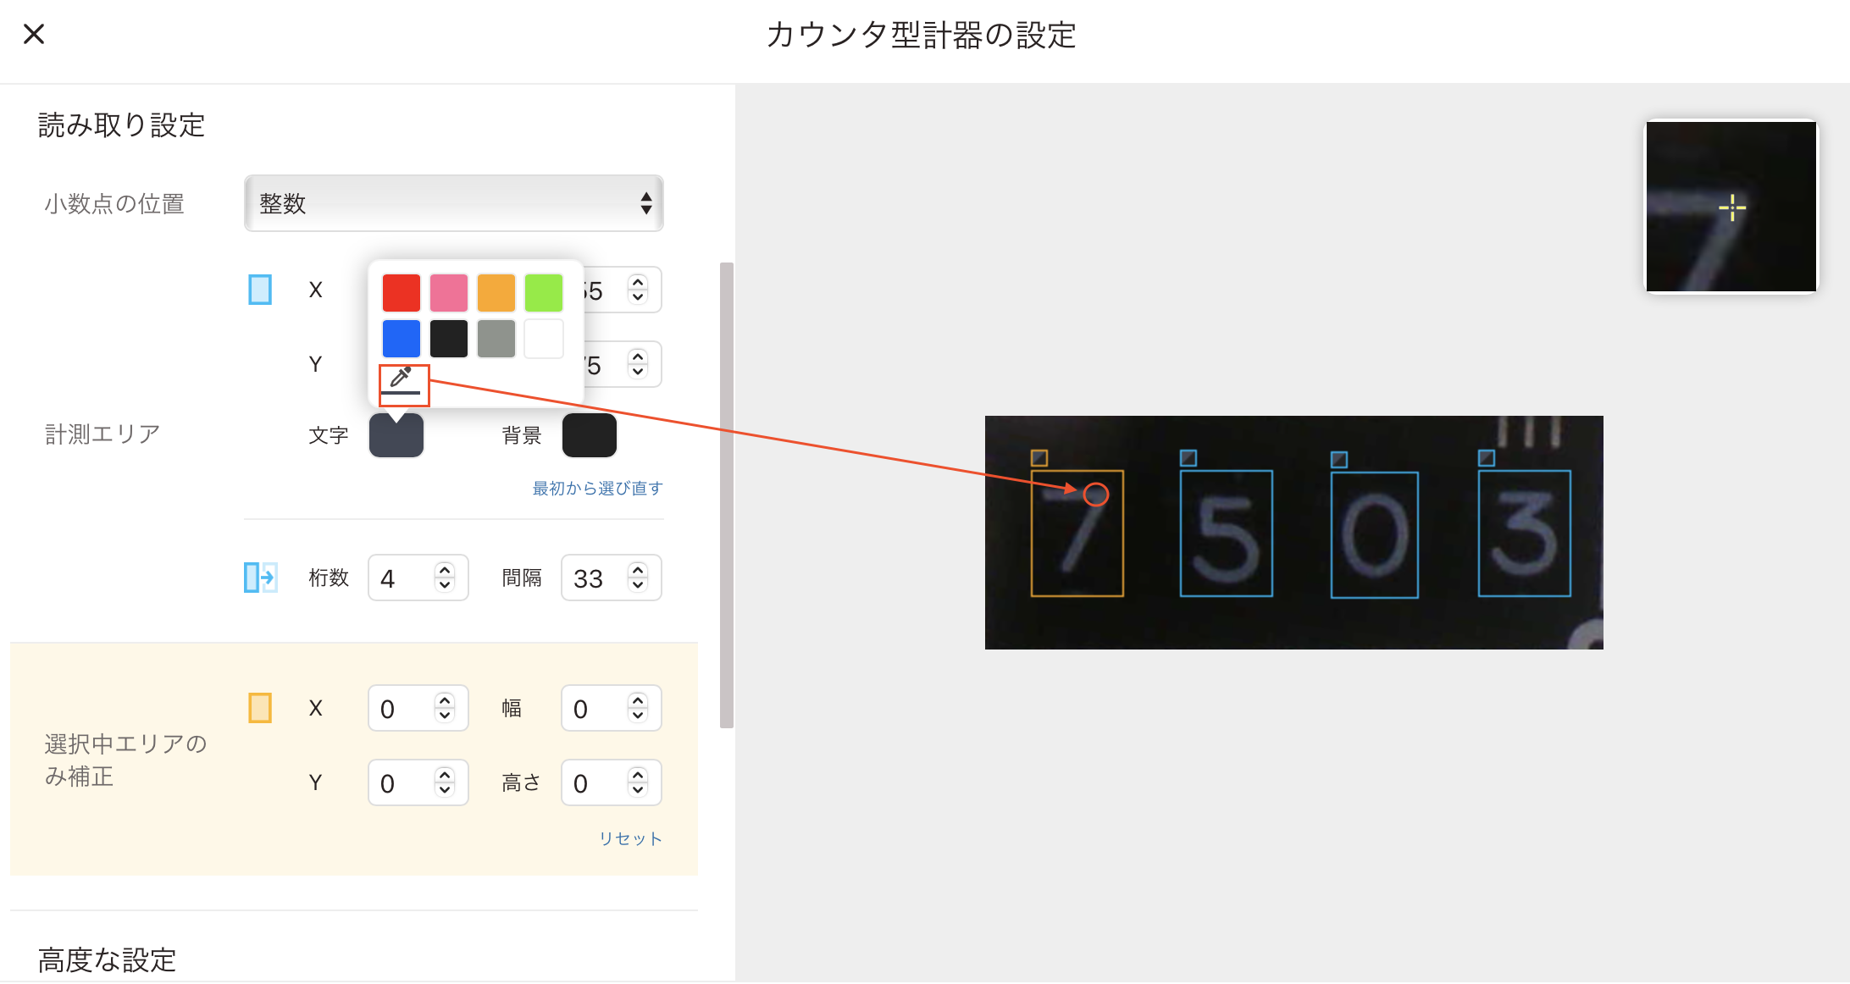This screenshot has height=984, width=1850.
Task: Select the blue handle above digit 5
Action: click(1188, 458)
